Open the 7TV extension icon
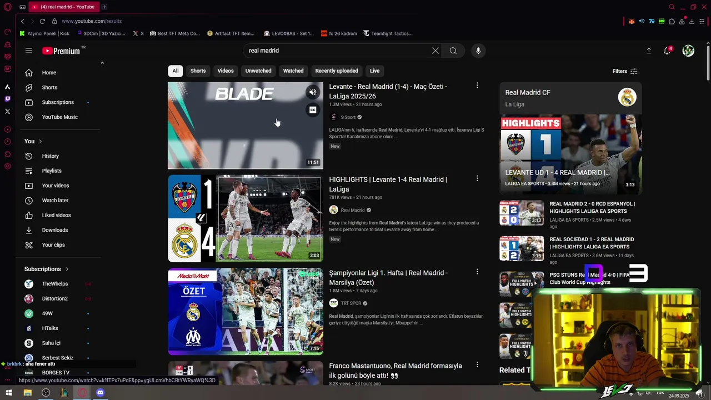Viewport: 711px width, 400px height. tap(652, 21)
